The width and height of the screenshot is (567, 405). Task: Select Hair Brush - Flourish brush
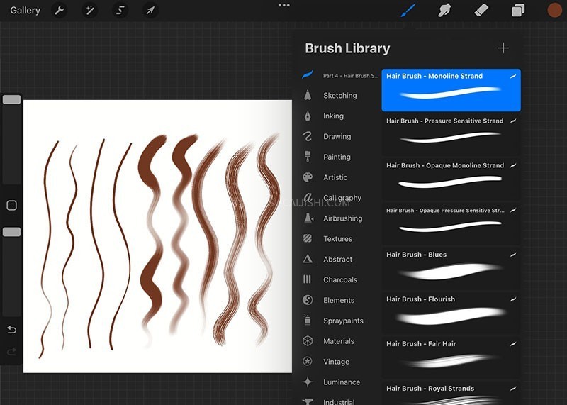(x=451, y=314)
